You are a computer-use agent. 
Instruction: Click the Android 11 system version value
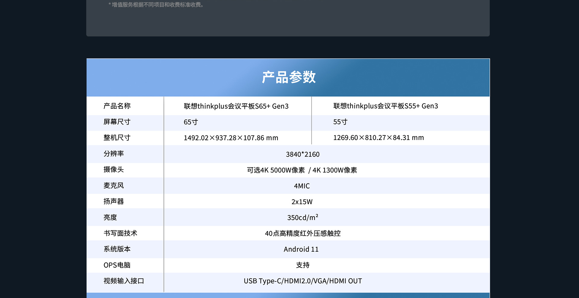coord(302,249)
